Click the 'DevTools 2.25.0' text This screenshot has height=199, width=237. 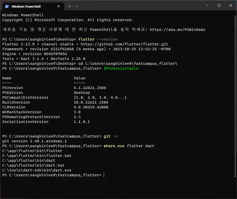pyautogui.click(x=68, y=59)
